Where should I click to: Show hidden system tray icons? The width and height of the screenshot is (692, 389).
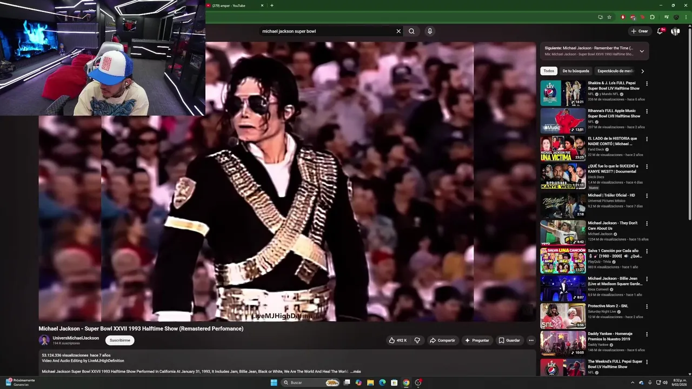(634, 383)
